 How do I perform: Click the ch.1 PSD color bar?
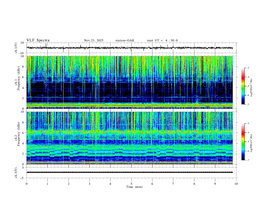(x=243, y=86)
